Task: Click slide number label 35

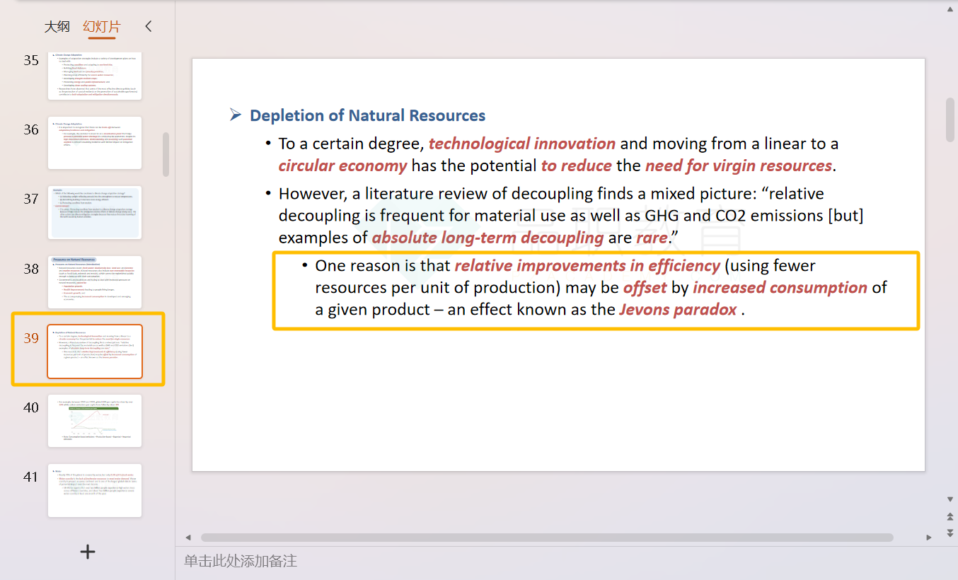Action: click(x=31, y=60)
